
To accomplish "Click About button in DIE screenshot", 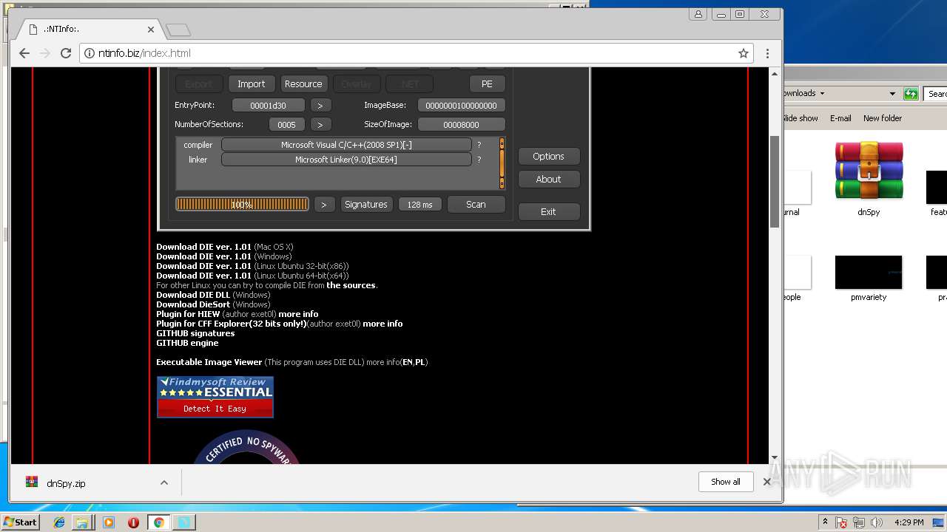I will (x=548, y=179).
